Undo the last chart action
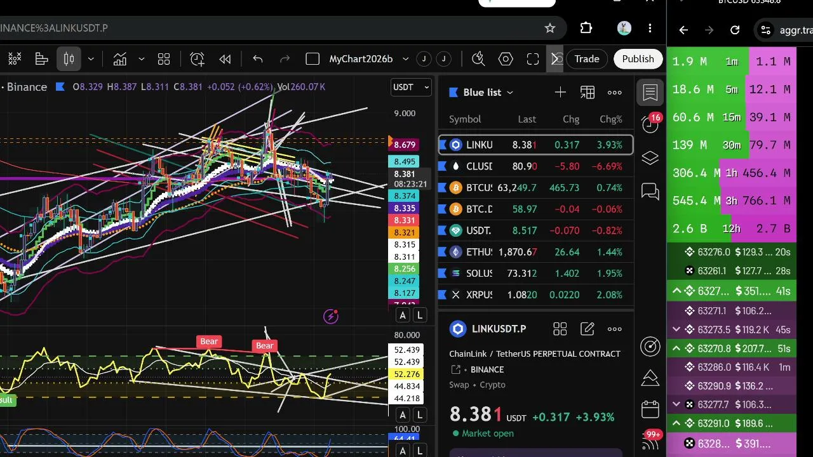Screen dimensions: 813x457 [x=258, y=59]
